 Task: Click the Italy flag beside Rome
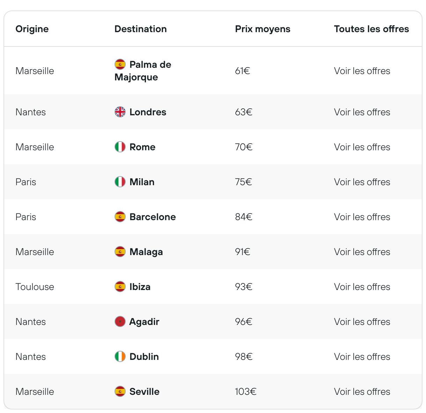click(120, 147)
